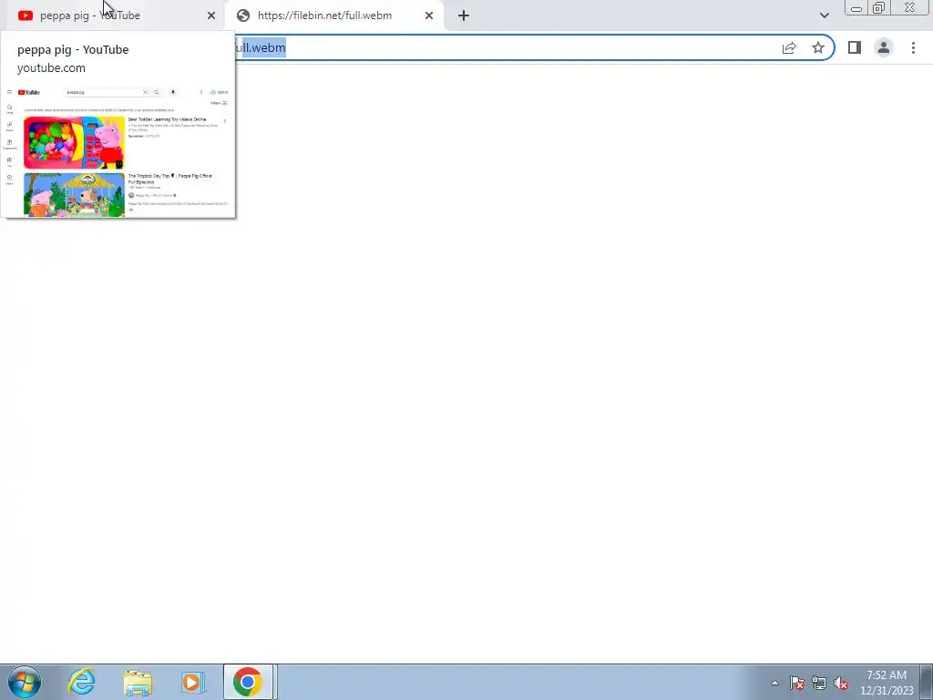933x700 pixels.
Task: Select Chrome icon on taskbar
Action: 248,682
